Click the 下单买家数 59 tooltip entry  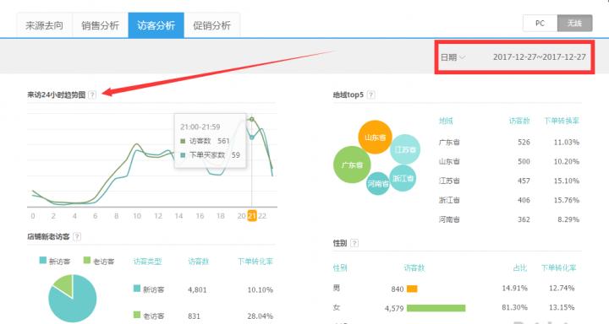coord(210,155)
